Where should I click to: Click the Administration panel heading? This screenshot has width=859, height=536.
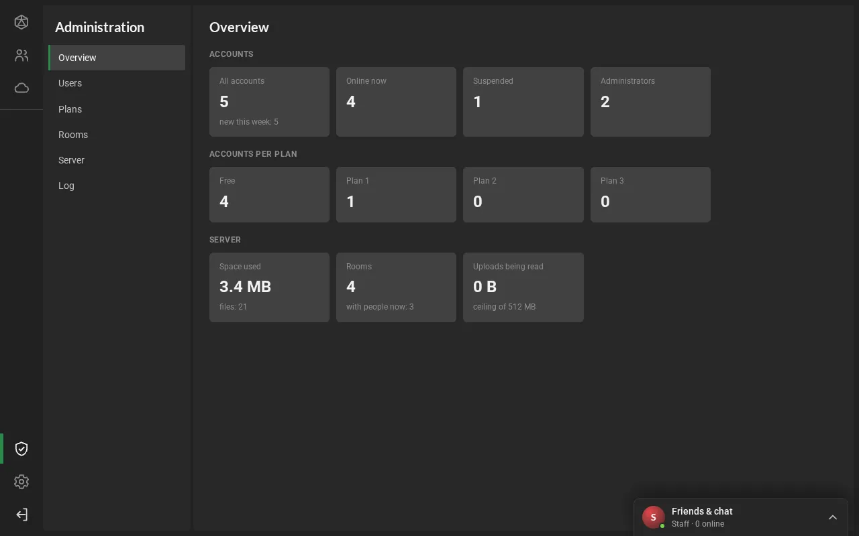99,27
